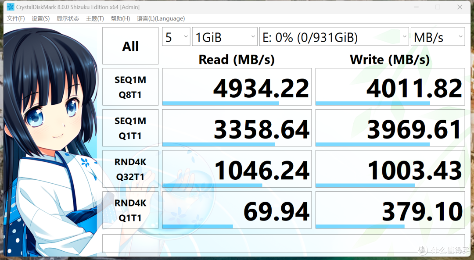Viewport: 474px width, 260px height.
Task: Open the 文件(F) menu
Action: coord(16,19)
